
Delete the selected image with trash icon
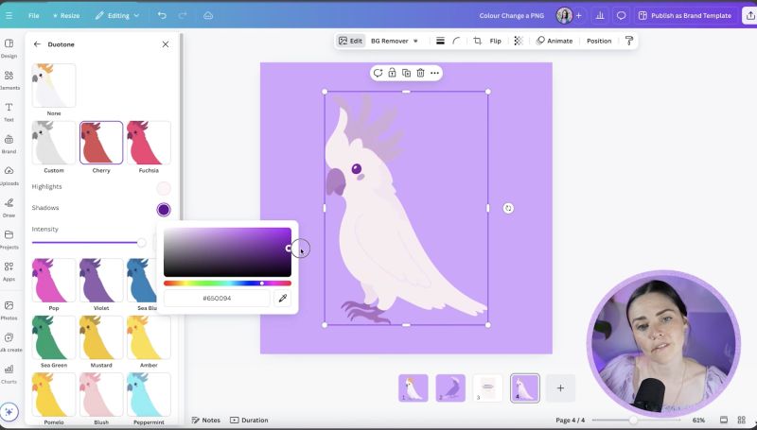click(x=420, y=73)
